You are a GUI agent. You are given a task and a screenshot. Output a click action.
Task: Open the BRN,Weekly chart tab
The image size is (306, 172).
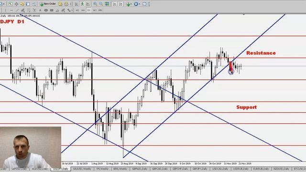click(120, 169)
